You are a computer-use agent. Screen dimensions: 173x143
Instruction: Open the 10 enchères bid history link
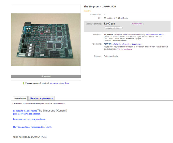[x=137, y=24]
